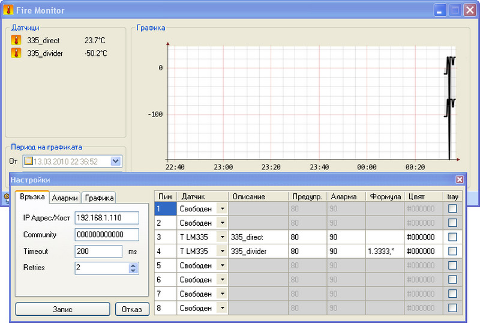Image resolution: width=480 pixels, height=323 pixels.
Task: Click the 335_direct sensor thermometer icon
Action: tap(16, 41)
